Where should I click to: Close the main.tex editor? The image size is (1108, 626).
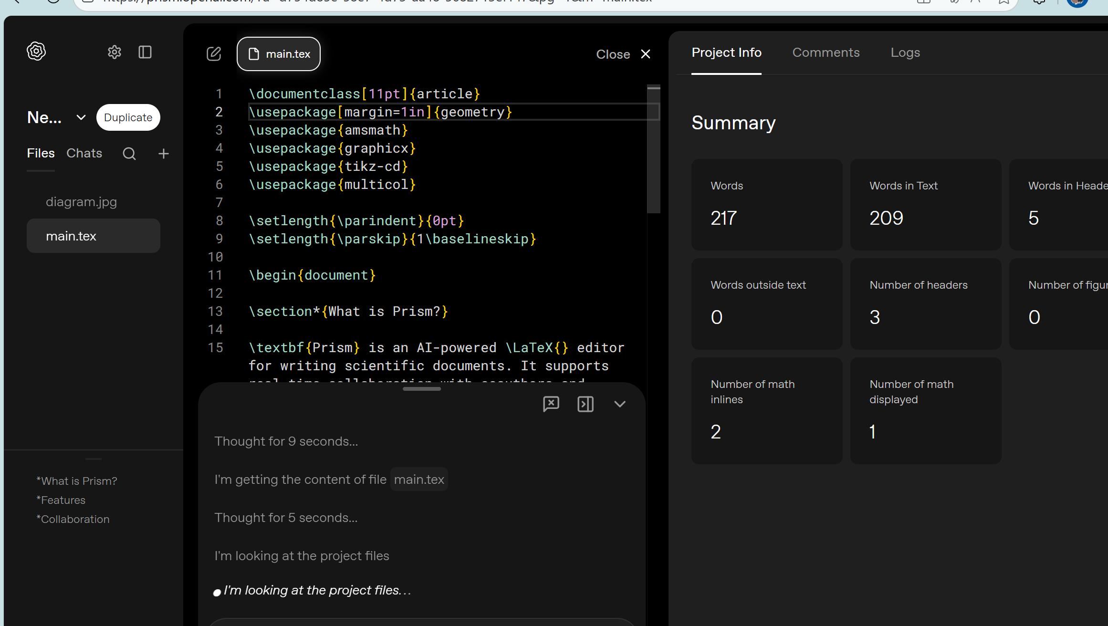click(x=623, y=54)
